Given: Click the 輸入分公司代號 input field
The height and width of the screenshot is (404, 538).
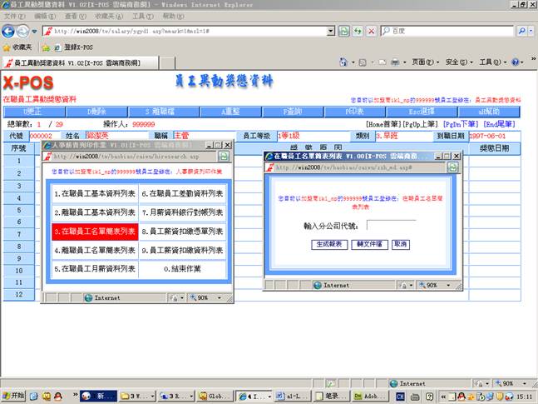Looking at the screenshot, I should coord(391,225).
